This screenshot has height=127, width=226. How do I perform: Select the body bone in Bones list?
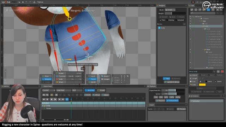click(x=172, y=28)
